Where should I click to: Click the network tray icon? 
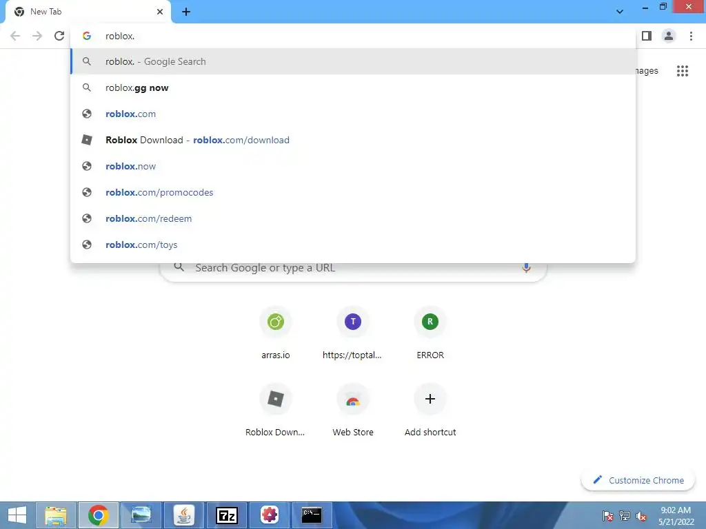[625, 516]
